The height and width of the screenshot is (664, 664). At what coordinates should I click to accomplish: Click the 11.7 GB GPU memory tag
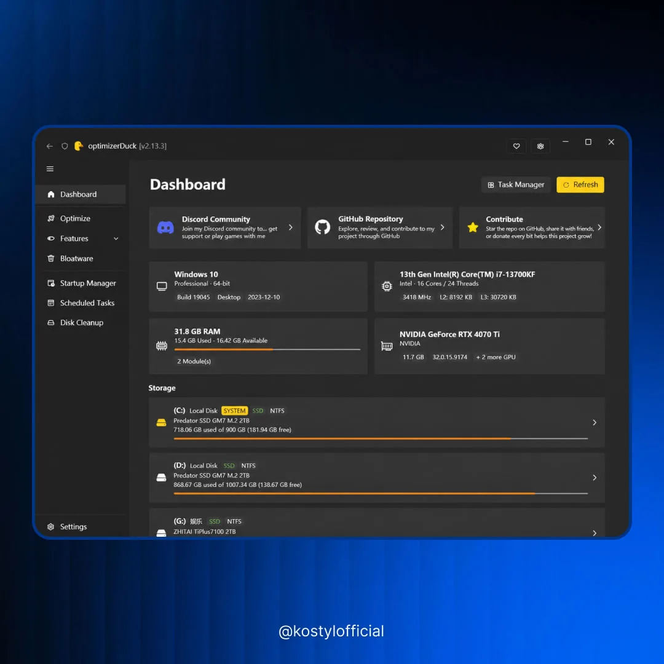(x=413, y=357)
